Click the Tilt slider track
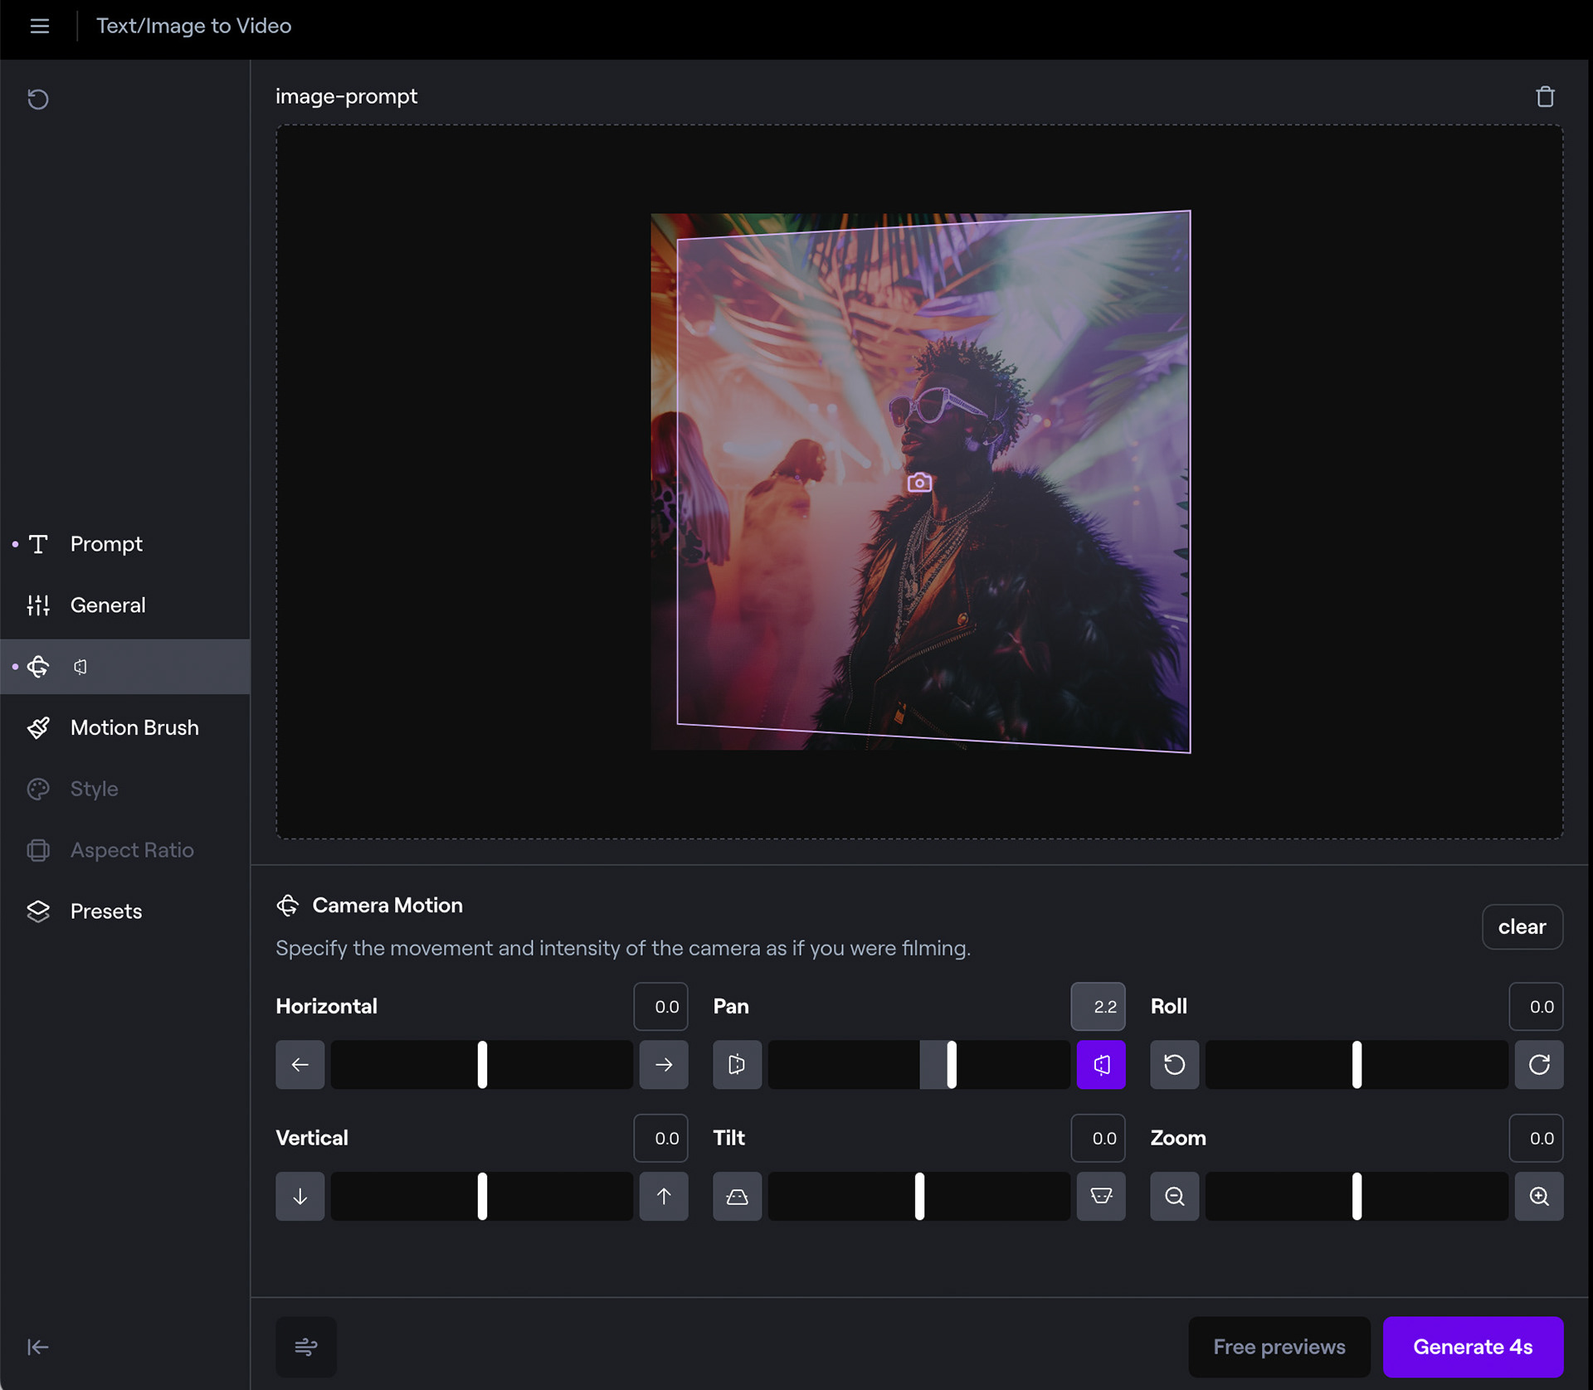 click(918, 1196)
